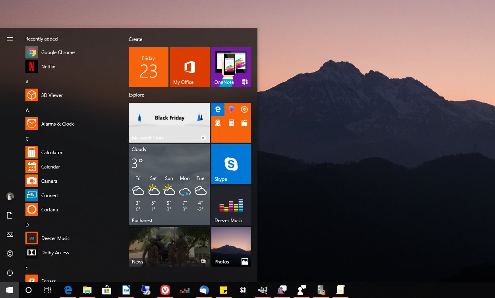Click the Power icon in the Start menu

[x=10, y=273]
